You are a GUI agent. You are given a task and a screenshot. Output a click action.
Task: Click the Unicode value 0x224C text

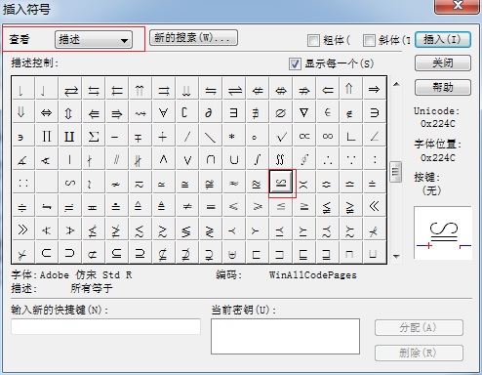(x=437, y=124)
